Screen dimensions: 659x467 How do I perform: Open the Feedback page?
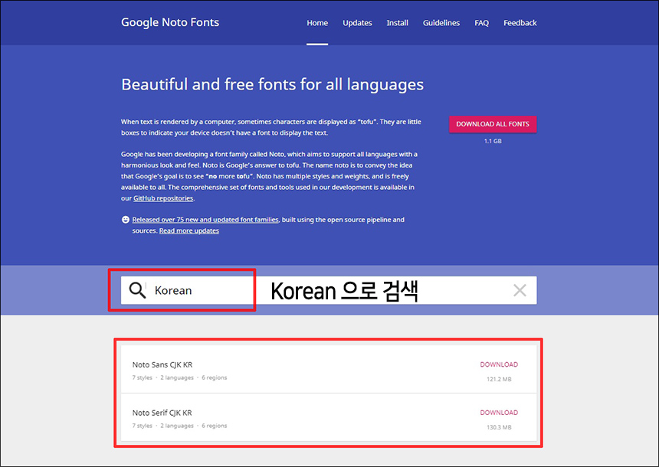(x=520, y=23)
